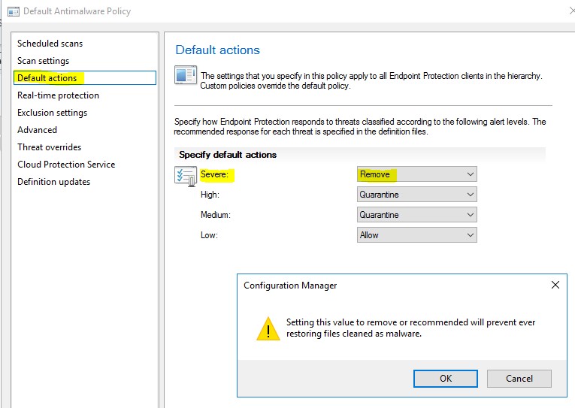Click the Configuration Manager dialog title

pos(290,286)
